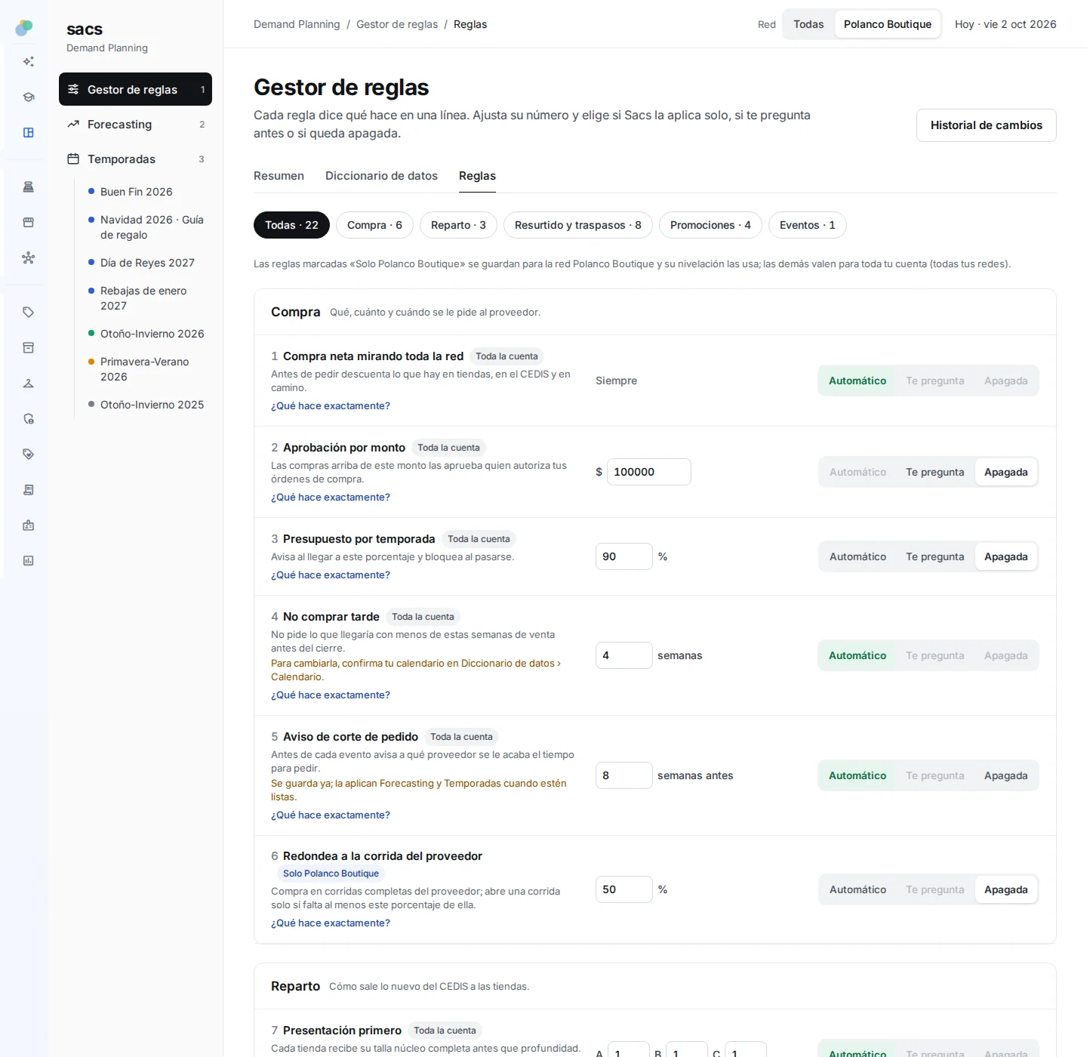
Task: Expand Temporadas section in sidebar
Action: point(135,159)
